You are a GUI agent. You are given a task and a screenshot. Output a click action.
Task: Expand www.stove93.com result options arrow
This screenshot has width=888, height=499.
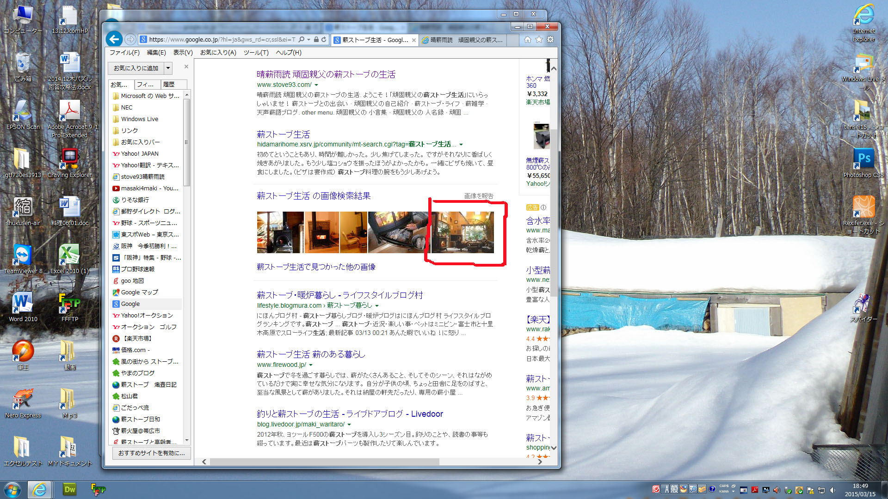316,85
